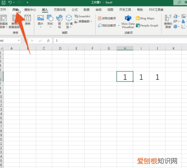Click the Insert Function fx icon
This screenshot has height=168, width=187.
[48, 41]
